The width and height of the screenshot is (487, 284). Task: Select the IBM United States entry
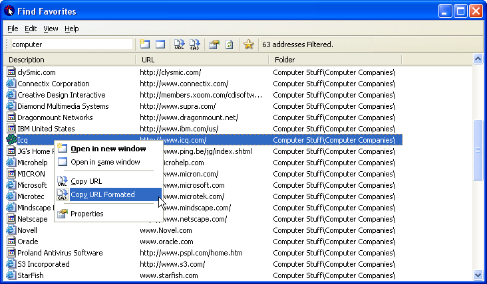204,129
